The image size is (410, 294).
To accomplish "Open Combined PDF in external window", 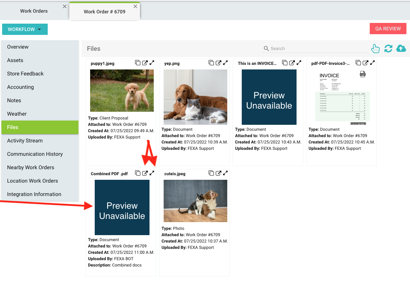I will 145,173.
